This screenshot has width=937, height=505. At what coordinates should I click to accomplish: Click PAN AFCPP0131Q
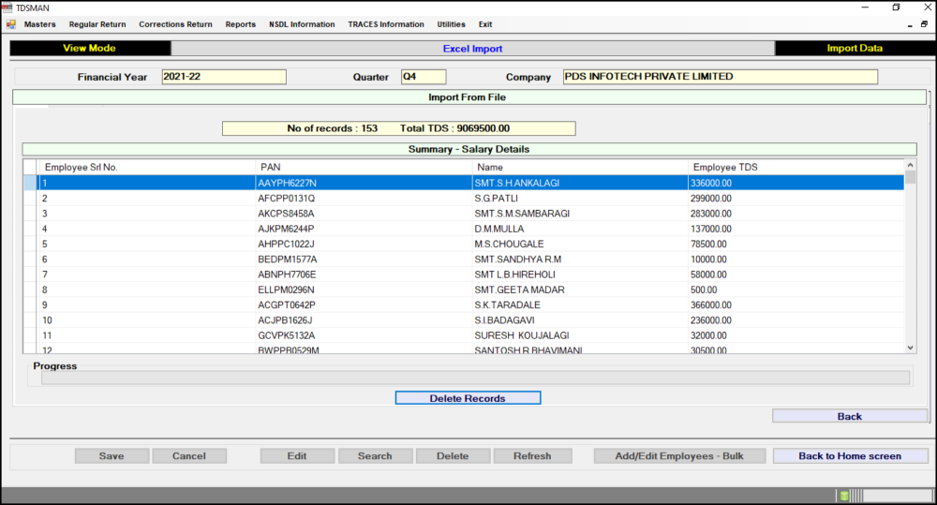pos(286,199)
